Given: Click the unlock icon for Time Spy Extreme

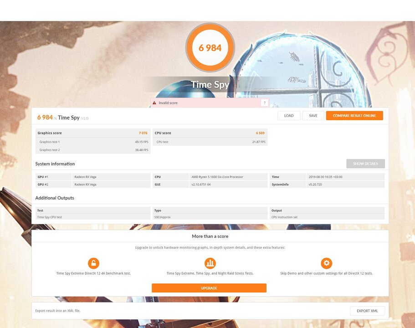Looking at the screenshot, I should pyautogui.click(x=93, y=263).
